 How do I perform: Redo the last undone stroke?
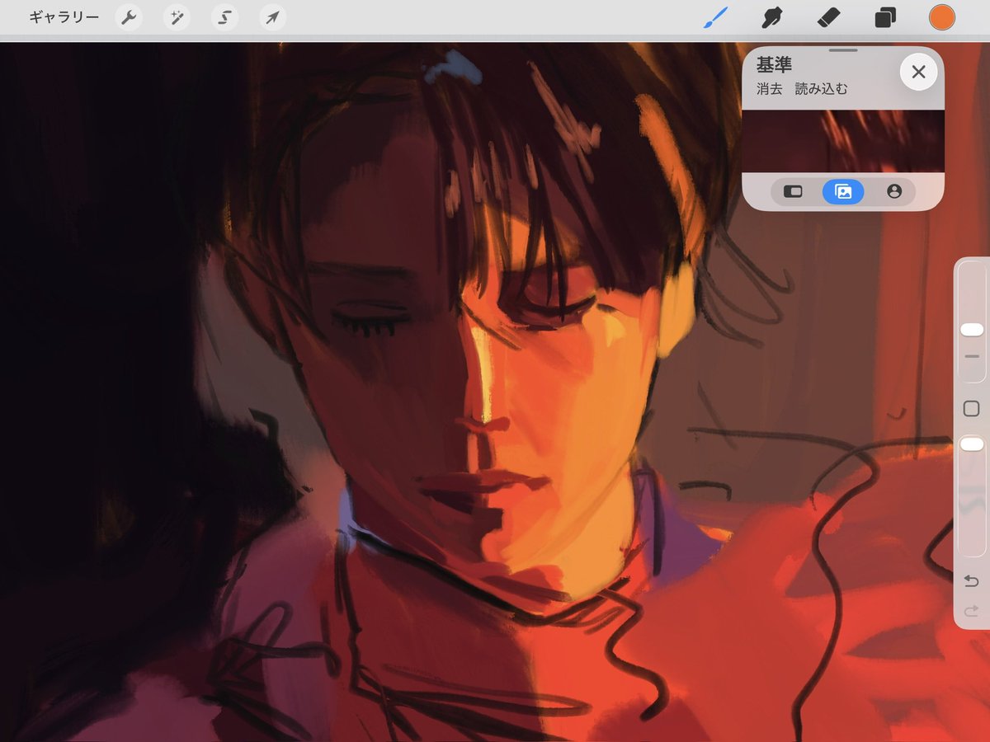[972, 611]
